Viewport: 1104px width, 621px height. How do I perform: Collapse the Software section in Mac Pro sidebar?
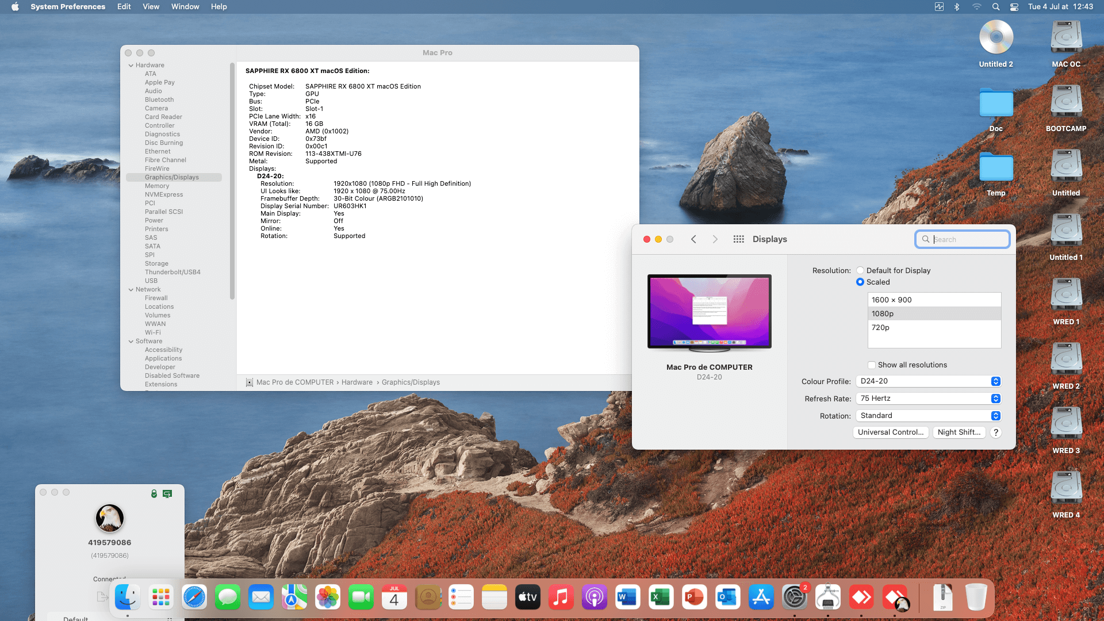tap(131, 342)
